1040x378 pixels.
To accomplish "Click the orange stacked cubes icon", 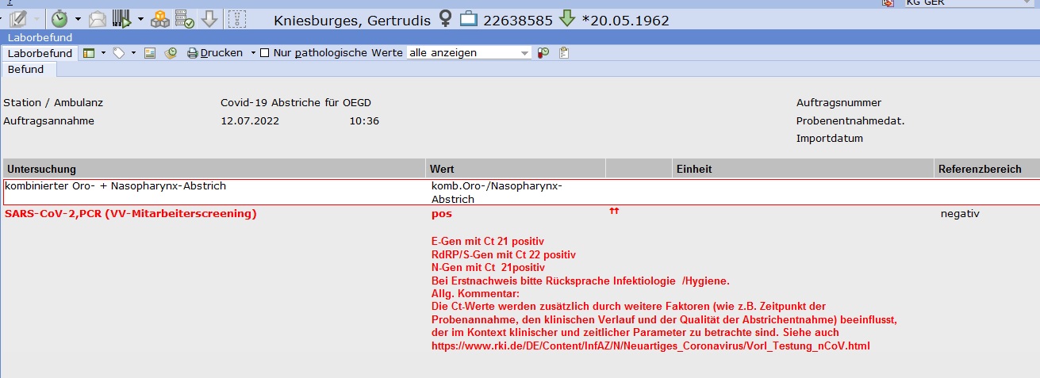I will tap(161, 19).
